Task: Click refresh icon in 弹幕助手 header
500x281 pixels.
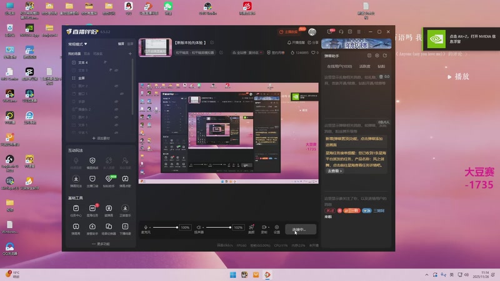Action: (385, 56)
